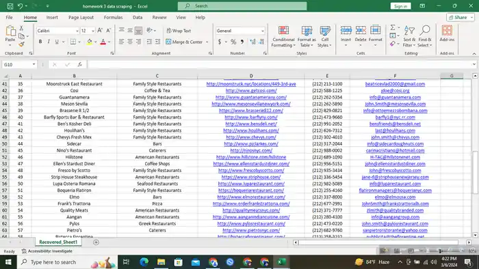The image size is (479, 269).
Task: Align text to the left
Action: tap(122, 42)
